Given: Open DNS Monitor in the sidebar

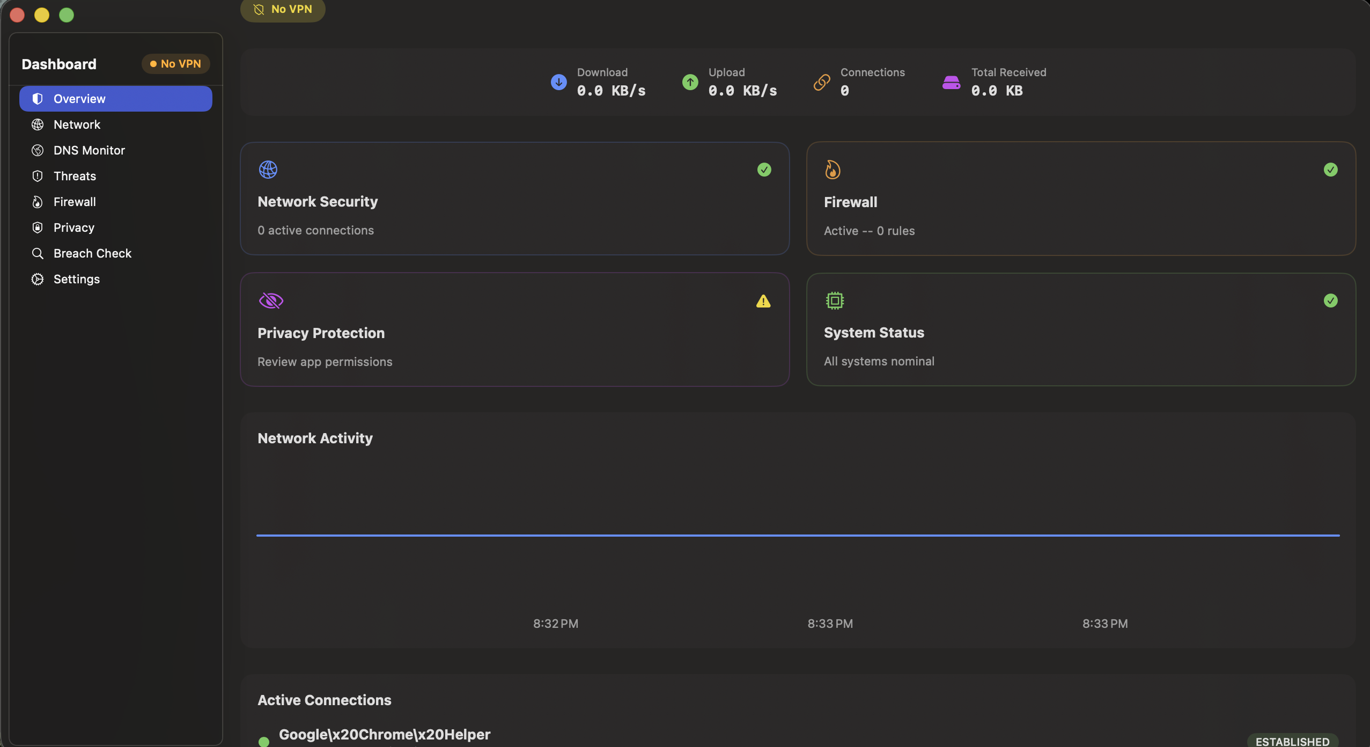Looking at the screenshot, I should coord(116,150).
